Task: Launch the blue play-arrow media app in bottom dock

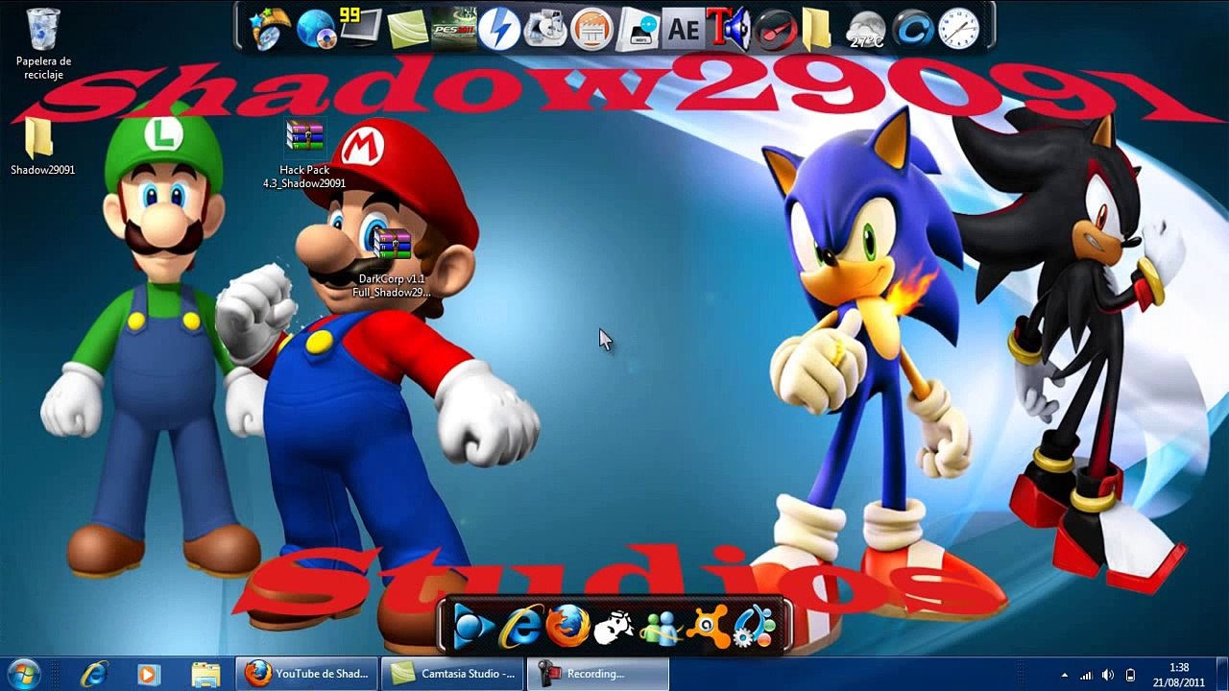Action: click(472, 629)
